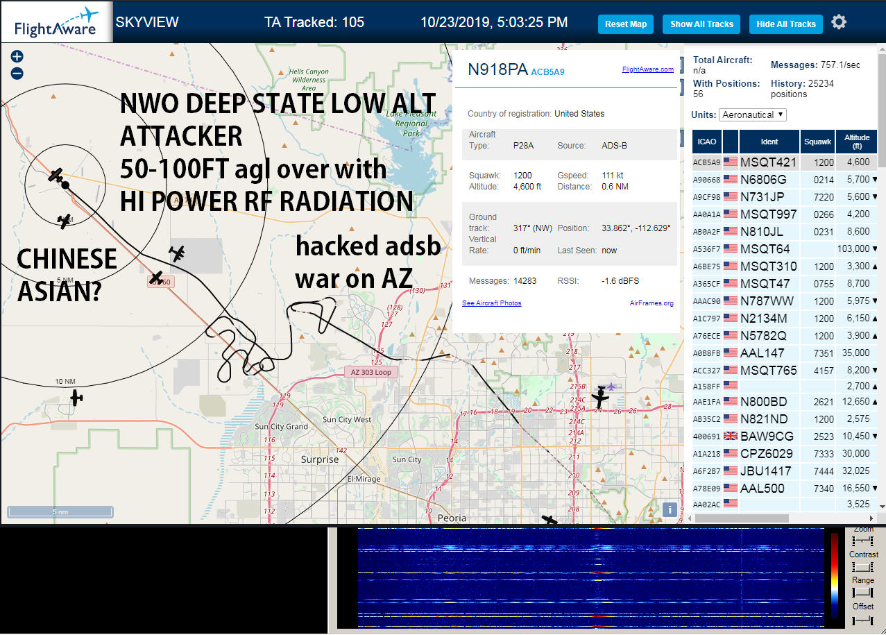
Task: Click the N918PA aircraft title
Action: [x=497, y=69]
